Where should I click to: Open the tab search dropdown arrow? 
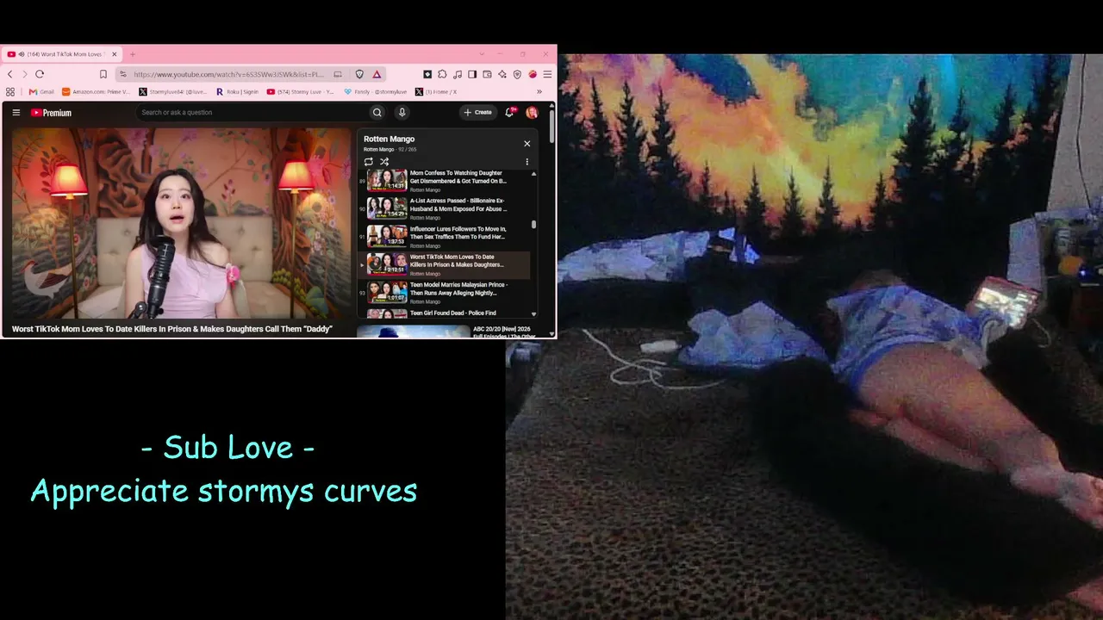coord(481,54)
